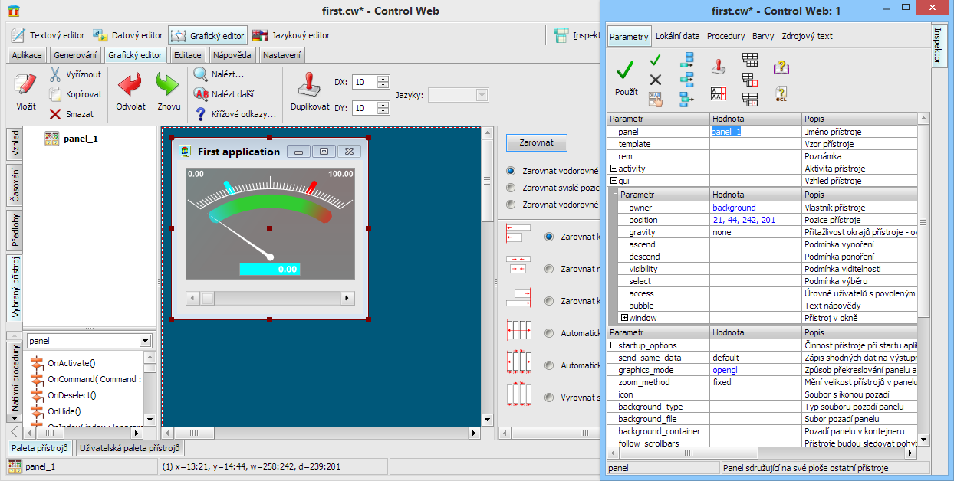954x481 pixels.
Task: Click the Duplikovat stamp icon
Action: pyautogui.click(x=309, y=84)
